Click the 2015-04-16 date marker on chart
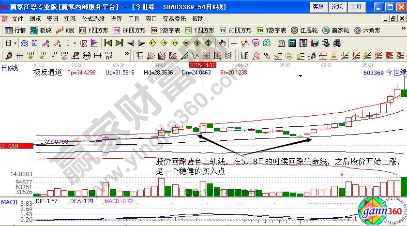This screenshot has height=226, width=407. coord(202,64)
